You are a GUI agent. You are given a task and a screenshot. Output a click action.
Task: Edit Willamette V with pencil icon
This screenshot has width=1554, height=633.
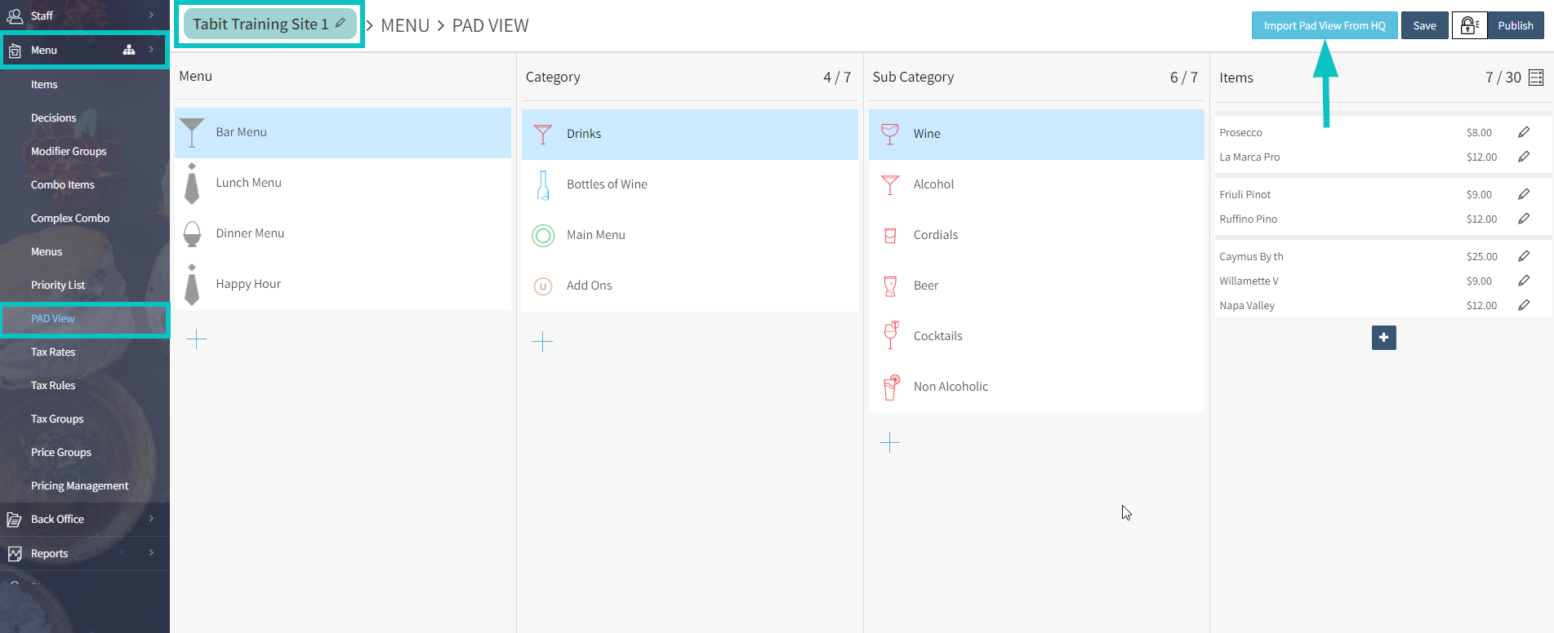click(x=1524, y=281)
